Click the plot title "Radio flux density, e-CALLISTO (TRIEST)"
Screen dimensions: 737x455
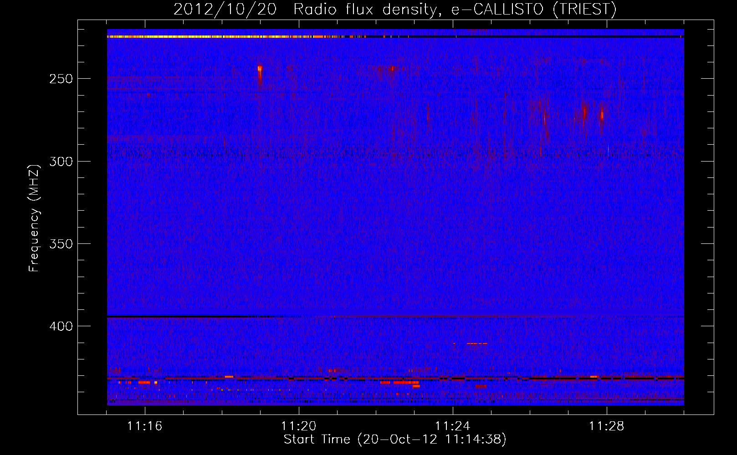455,9
